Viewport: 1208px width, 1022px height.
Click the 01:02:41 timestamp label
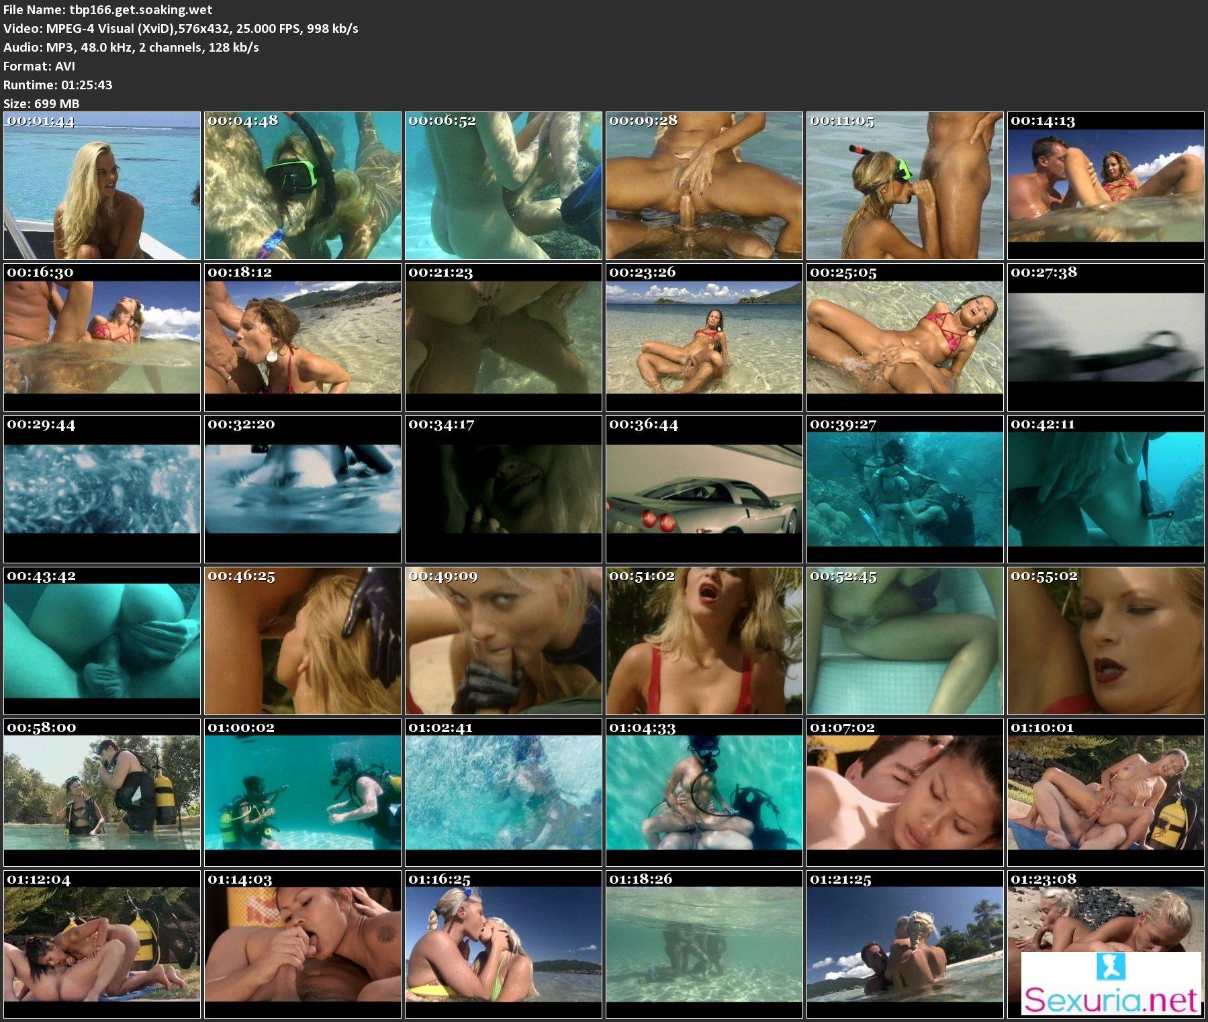coord(440,728)
